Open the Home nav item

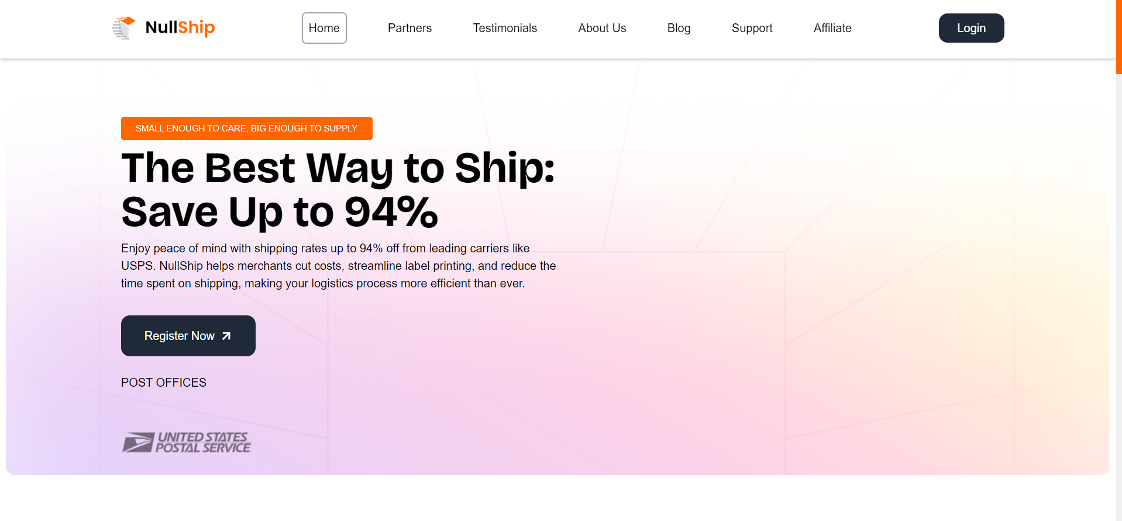pyautogui.click(x=324, y=28)
